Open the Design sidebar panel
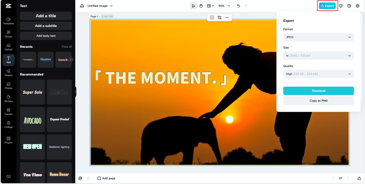Screen dimensions: 365x184 point(9,34)
